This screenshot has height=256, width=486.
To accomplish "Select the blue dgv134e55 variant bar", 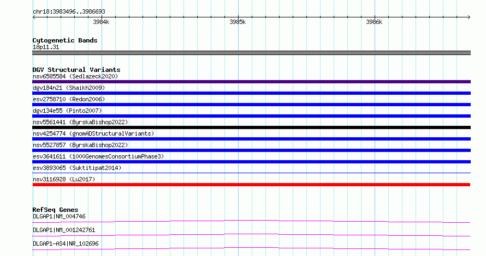I will click(251, 116).
